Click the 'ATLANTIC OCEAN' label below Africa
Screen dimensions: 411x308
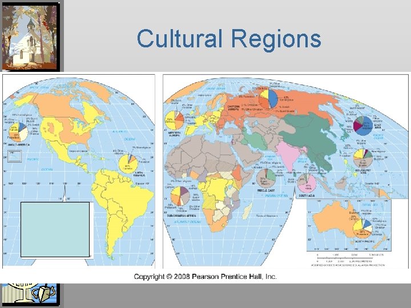point(187,222)
